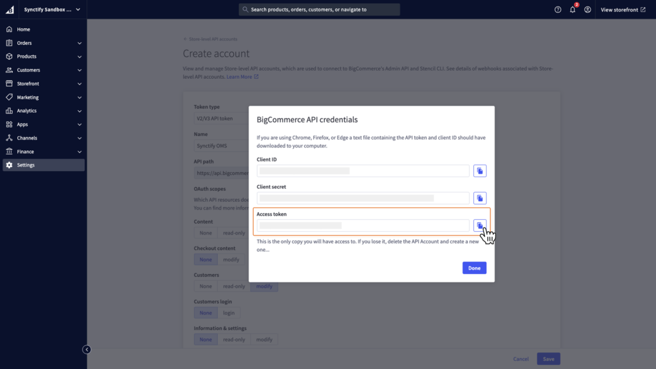This screenshot has width=656, height=369.
Task: Open the help question mark icon
Action: [x=558, y=10]
